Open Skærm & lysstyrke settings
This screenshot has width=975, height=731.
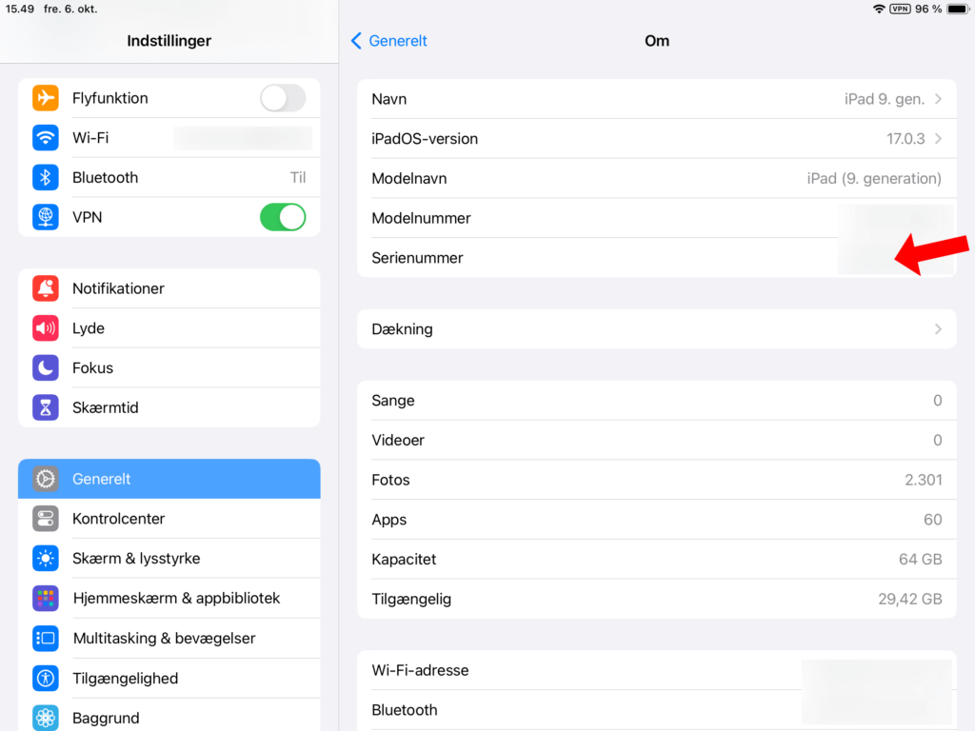(x=169, y=558)
